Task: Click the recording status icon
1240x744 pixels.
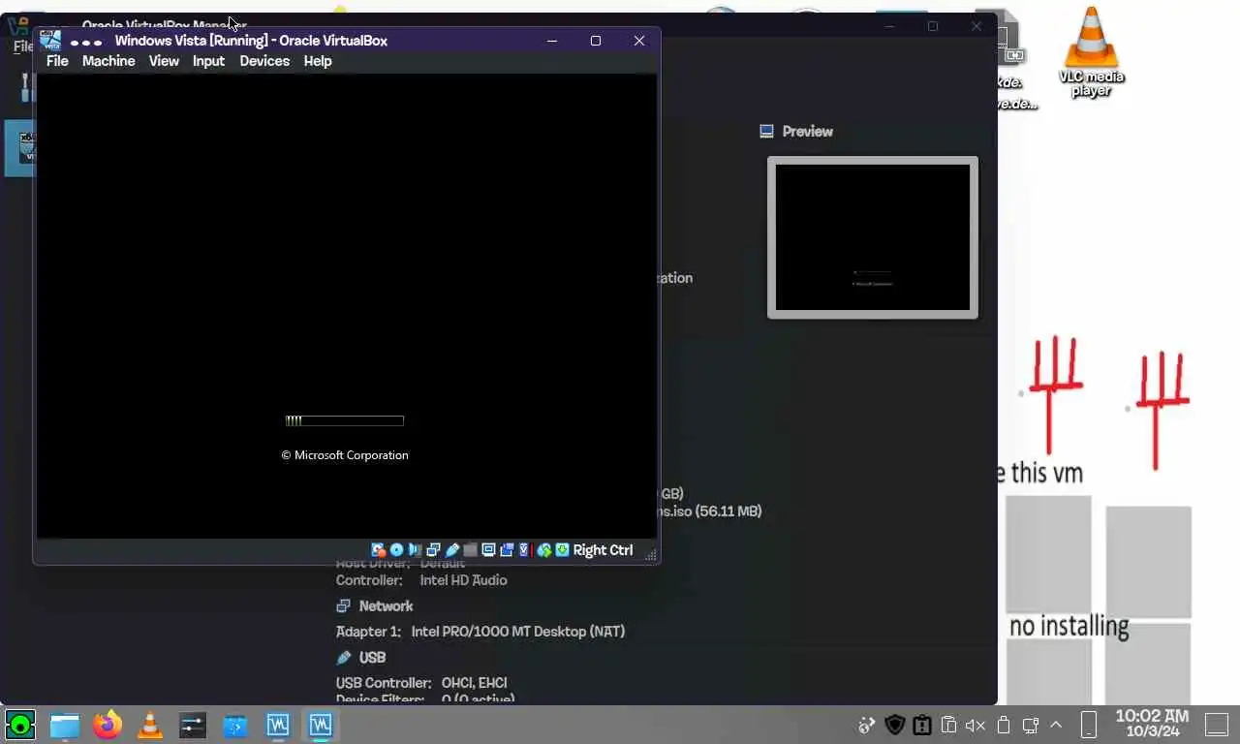Action: pyautogui.click(x=507, y=550)
